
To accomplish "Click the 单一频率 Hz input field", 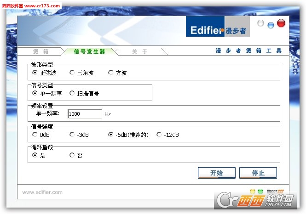I will (85, 114).
